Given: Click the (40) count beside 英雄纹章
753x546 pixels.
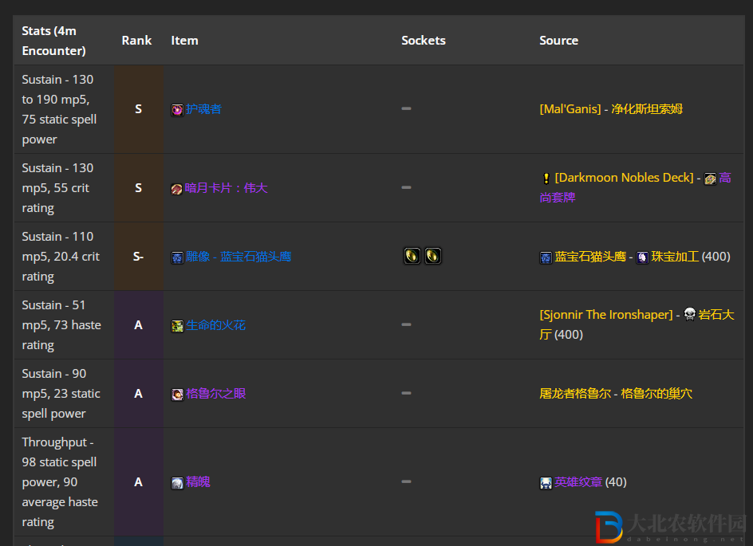Looking at the screenshot, I should click(x=616, y=481).
